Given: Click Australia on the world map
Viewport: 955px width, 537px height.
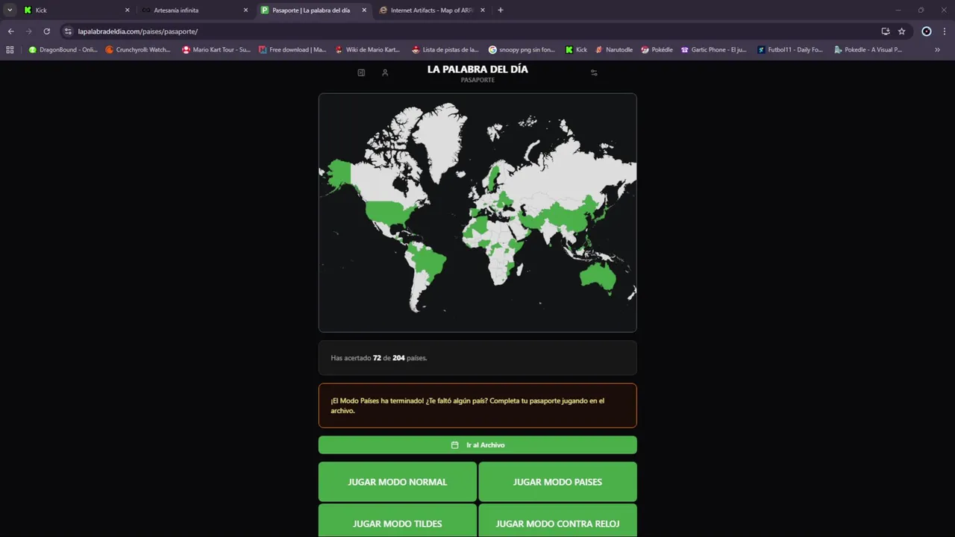Looking at the screenshot, I should 598,277.
